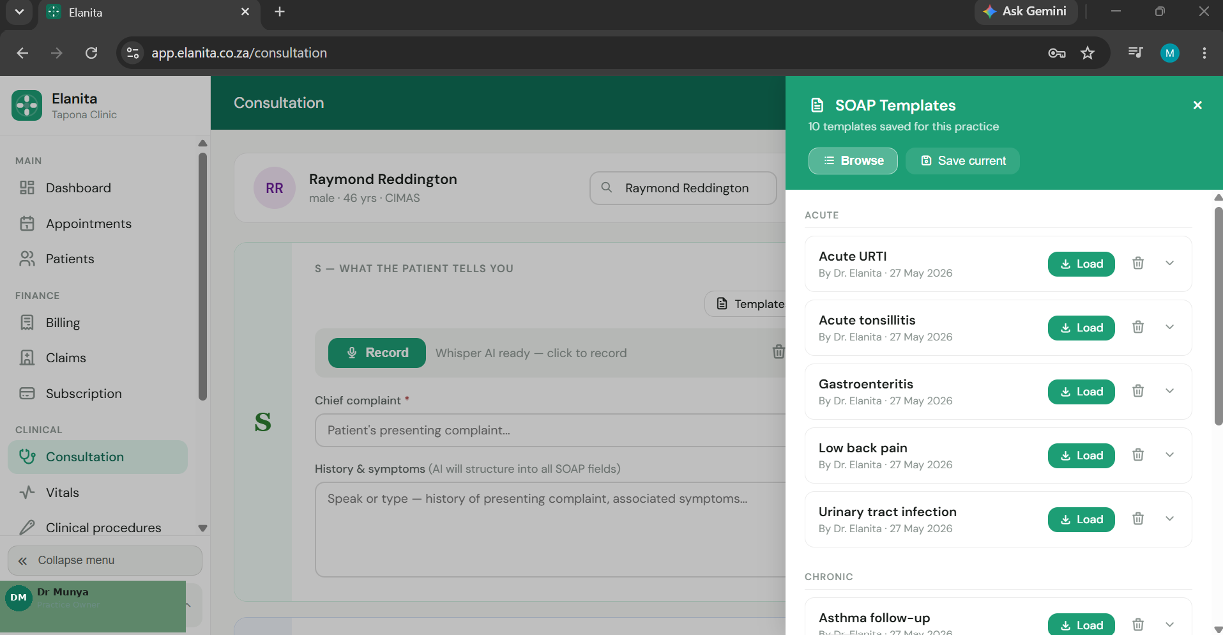The height and width of the screenshot is (635, 1223).
Task: Delete the Gastroenteritis template
Action: (1138, 391)
